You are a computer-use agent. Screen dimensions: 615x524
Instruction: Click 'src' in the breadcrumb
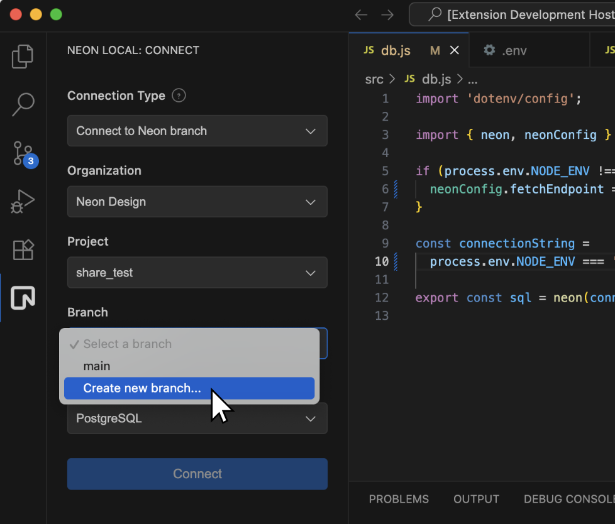pyautogui.click(x=374, y=80)
